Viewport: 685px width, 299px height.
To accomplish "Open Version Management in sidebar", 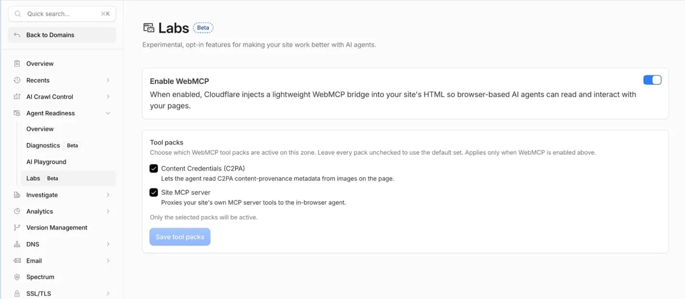I will pos(62,228).
